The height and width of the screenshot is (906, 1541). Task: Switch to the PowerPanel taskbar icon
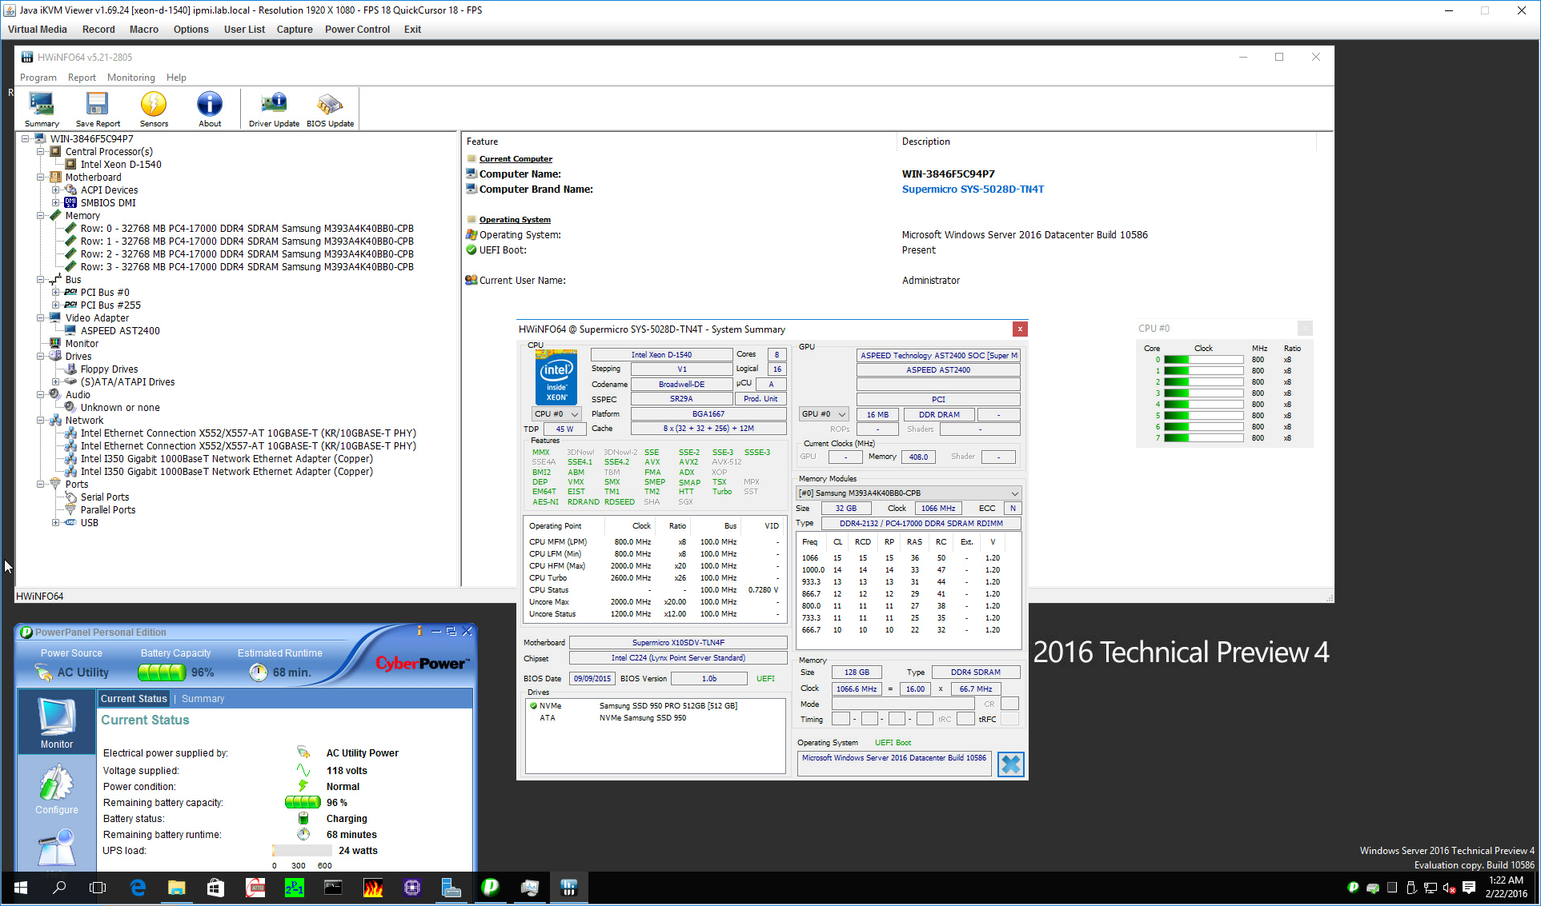491,888
